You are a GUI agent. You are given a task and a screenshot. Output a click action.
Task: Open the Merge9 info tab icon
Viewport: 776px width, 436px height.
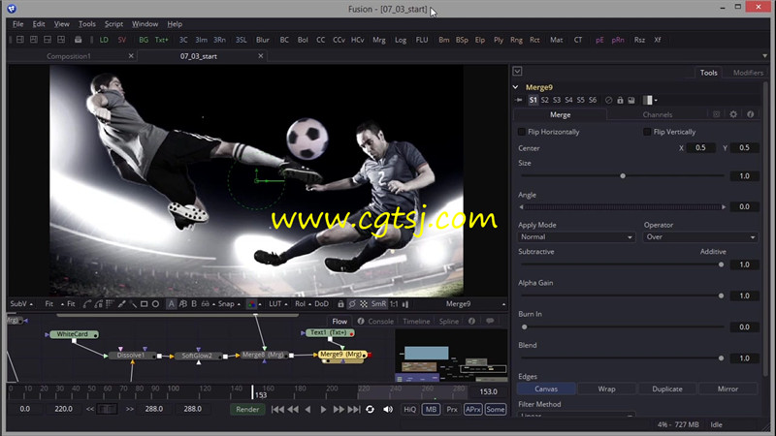750,114
